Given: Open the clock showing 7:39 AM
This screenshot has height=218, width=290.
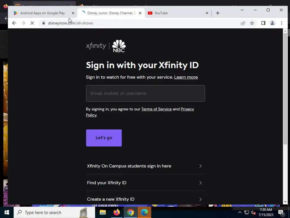Looking at the screenshot, I should click(x=266, y=212).
